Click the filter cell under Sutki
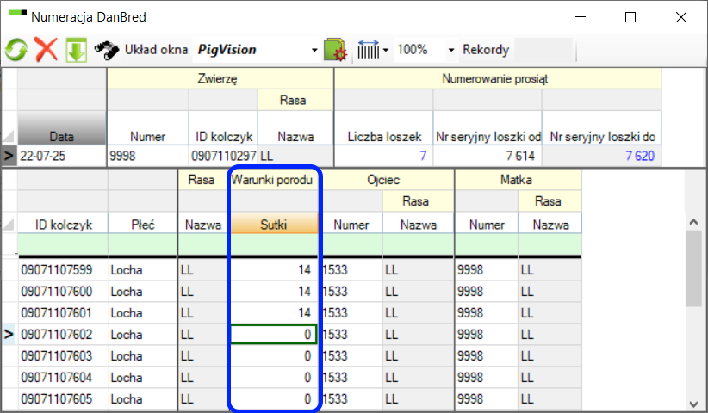This screenshot has width=708, height=413. click(274, 244)
